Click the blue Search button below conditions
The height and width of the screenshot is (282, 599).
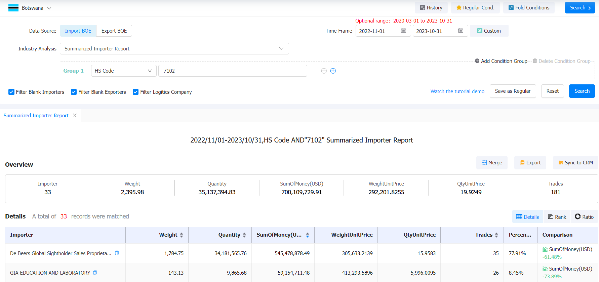582,91
